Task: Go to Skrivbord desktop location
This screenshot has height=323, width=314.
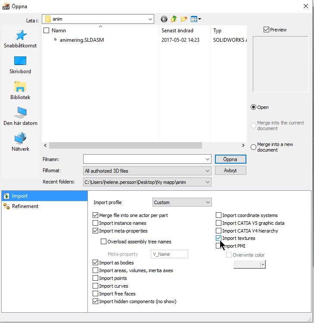Action: (20, 65)
